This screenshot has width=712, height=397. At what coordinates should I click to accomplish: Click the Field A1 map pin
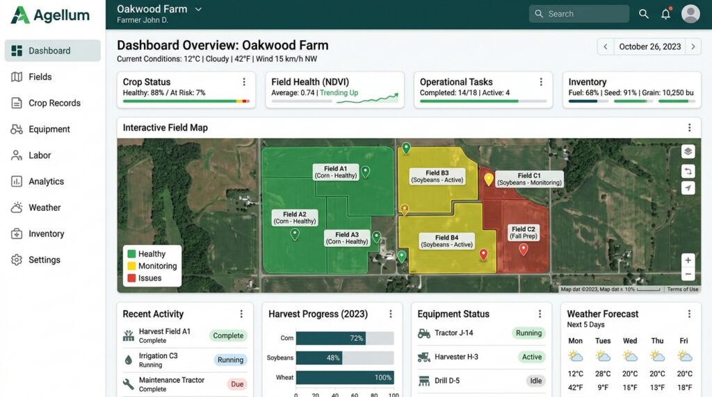365,171
